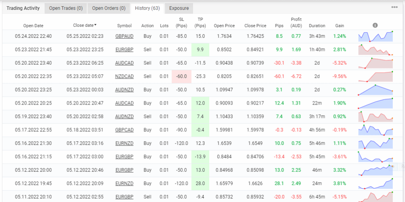
Task: Sort by Close date descending arrow
Action: click(x=95, y=25)
